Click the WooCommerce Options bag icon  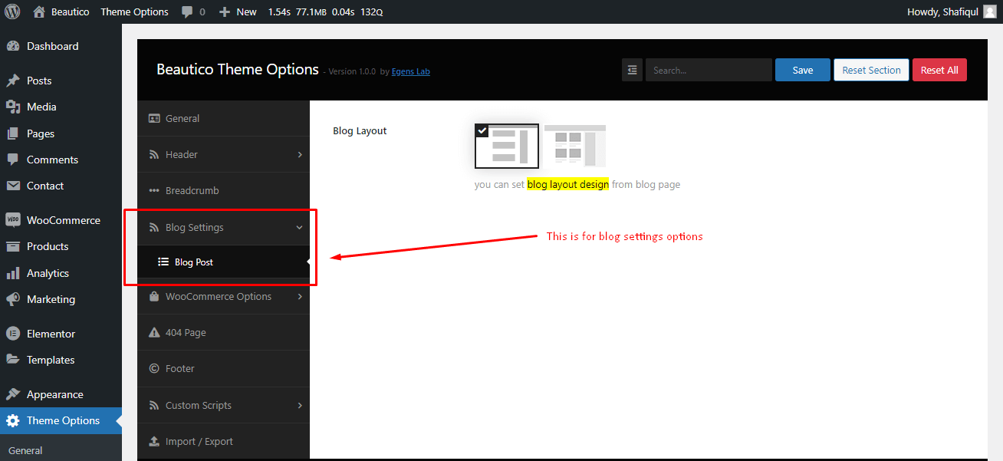(x=154, y=296)
